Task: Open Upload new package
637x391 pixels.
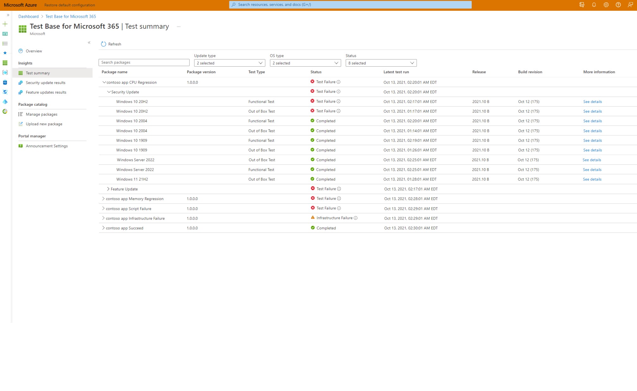Action: coord(44,124)
